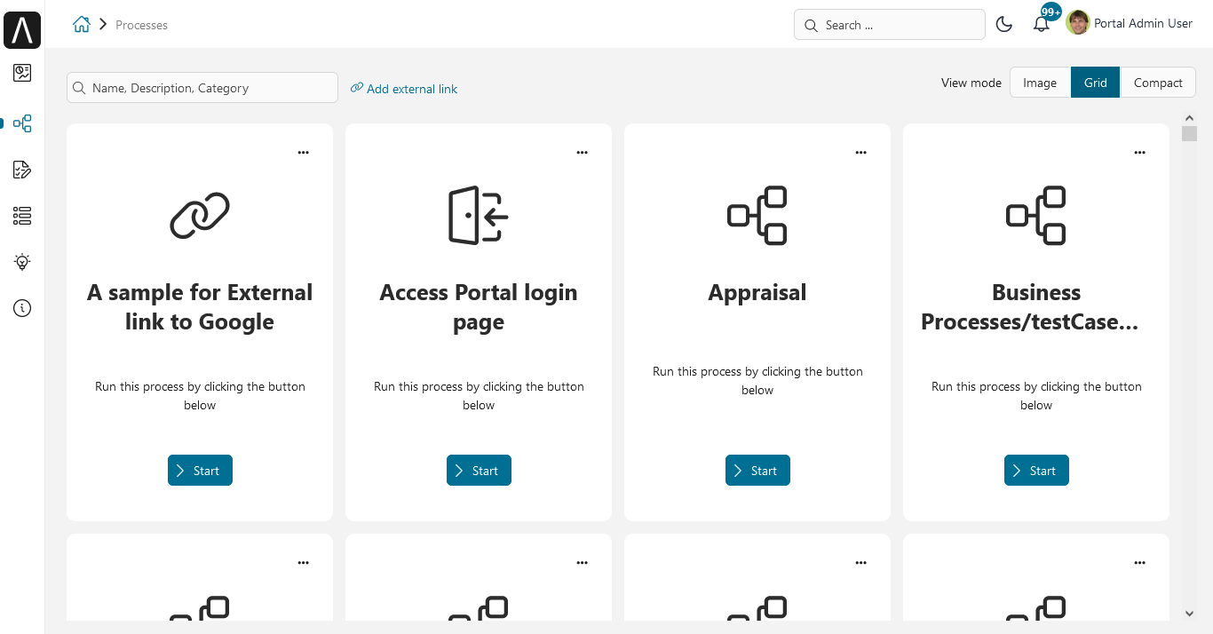Screen dimensions: 1213x634
Task: Start the Appraisal process
Action: tap(757, 471)
